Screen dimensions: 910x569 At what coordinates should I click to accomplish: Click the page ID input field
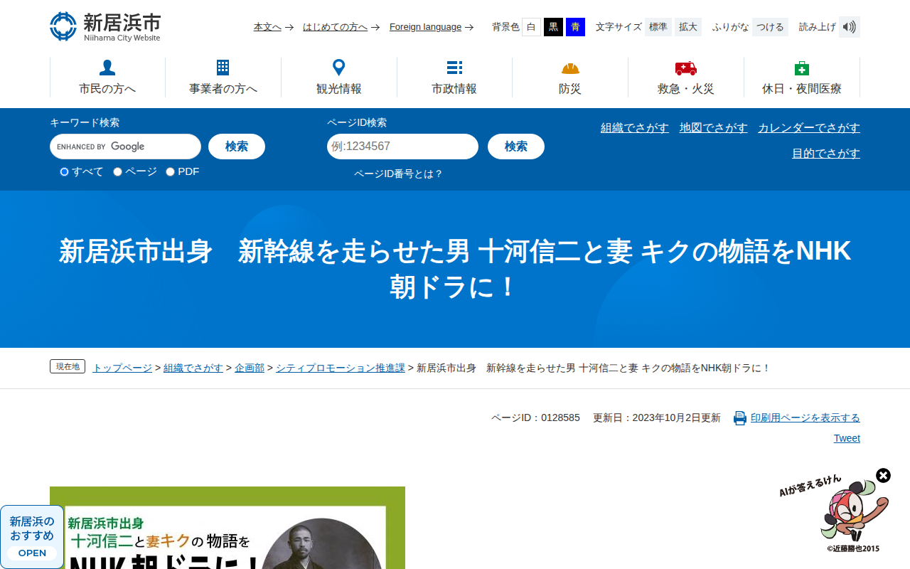tap(402, 147)
